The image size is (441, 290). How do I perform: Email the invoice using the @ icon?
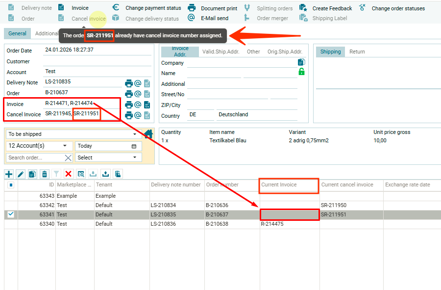(x=138, y=105)
